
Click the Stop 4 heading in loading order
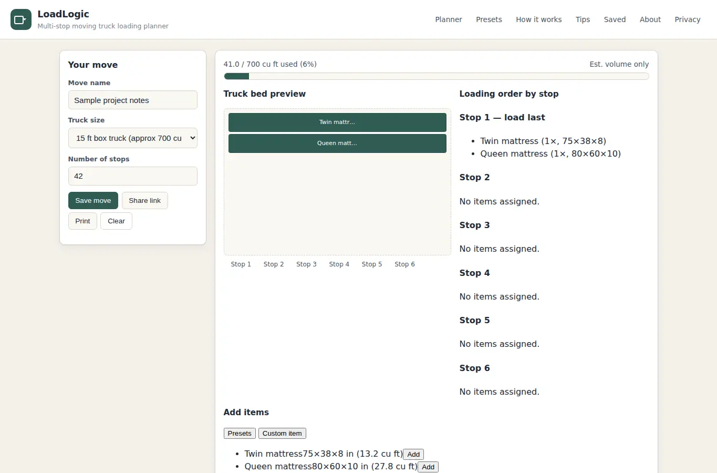474,273
